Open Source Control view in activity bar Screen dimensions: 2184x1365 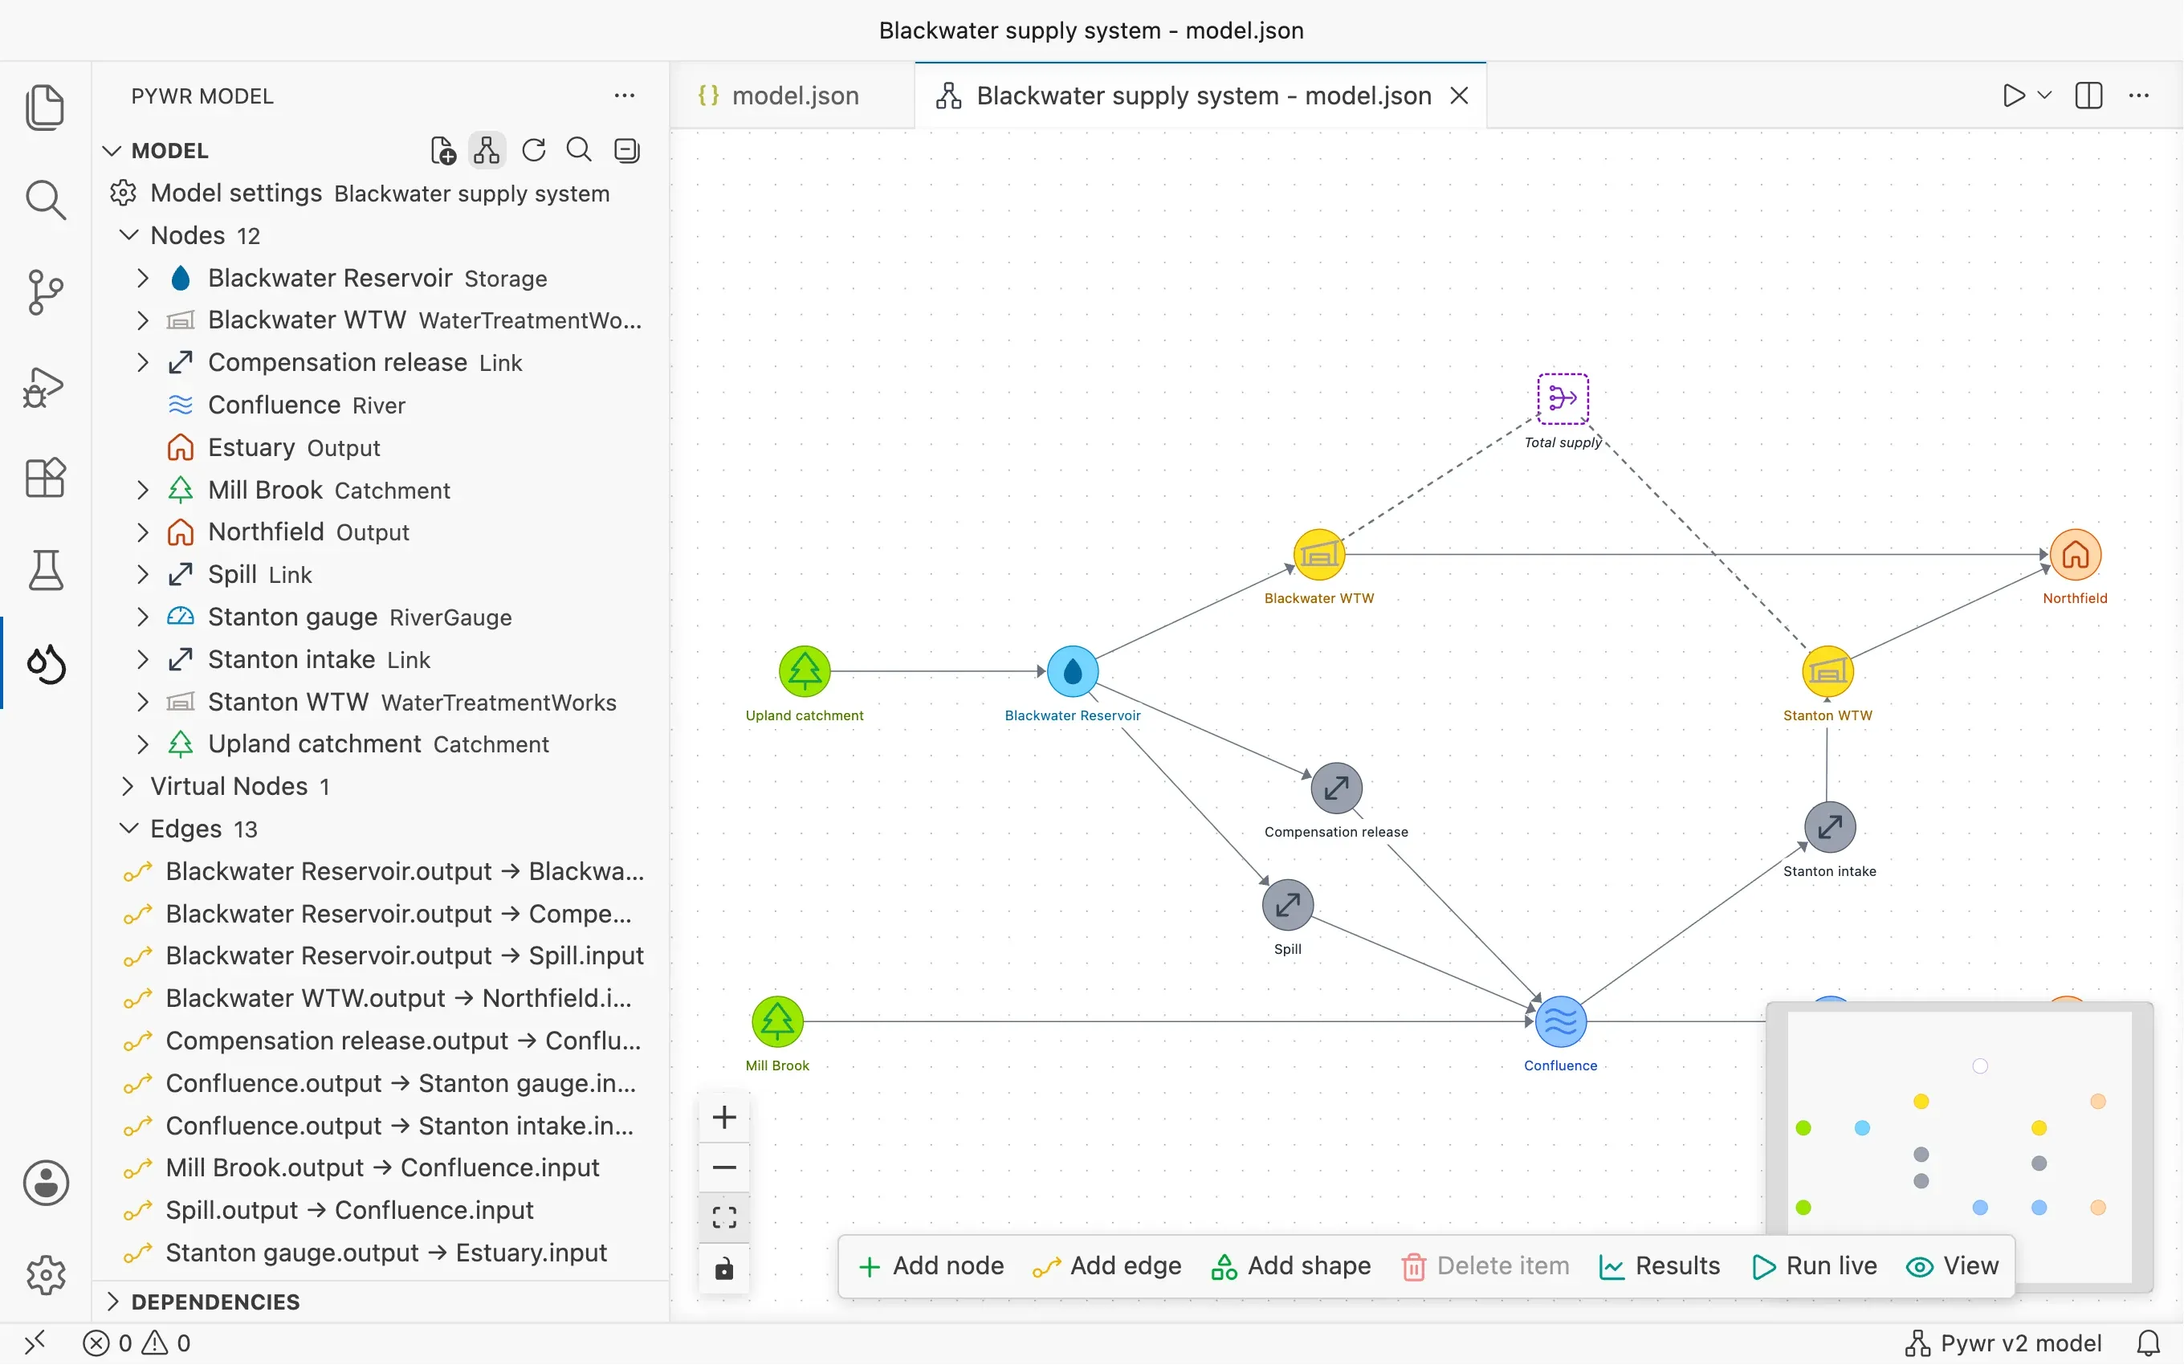click(x=45, y=291)
